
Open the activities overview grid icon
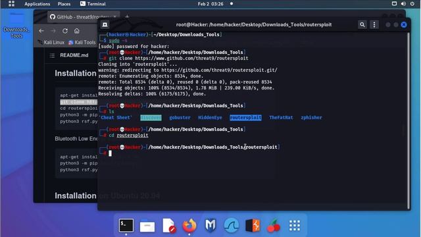[x=11, y=4]
